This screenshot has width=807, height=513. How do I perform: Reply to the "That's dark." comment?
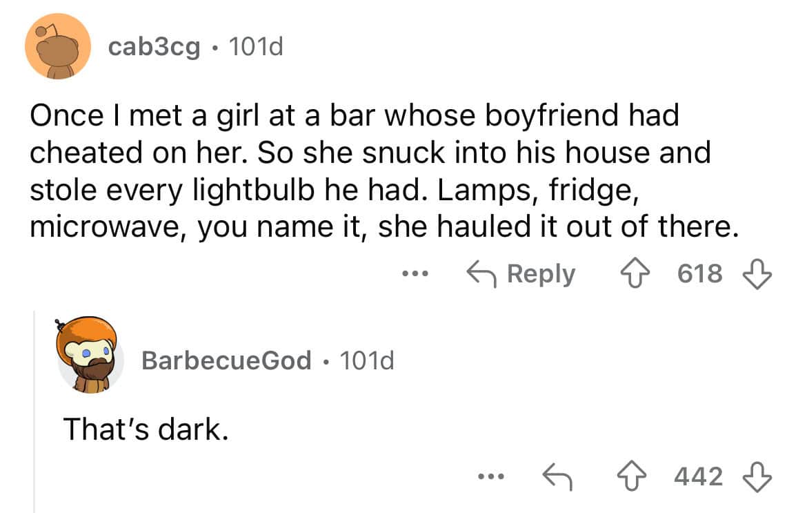click(x=557, y=476)
